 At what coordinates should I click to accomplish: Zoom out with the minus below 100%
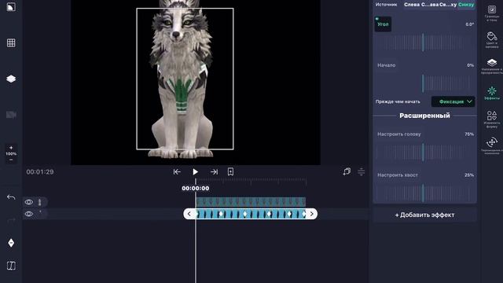pos(11,160)
